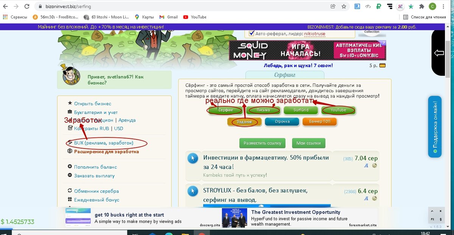This screenshot has width=454, height=235.
Task: Open get 10 bucks doozerg.site ad
Action: (143, 218)
